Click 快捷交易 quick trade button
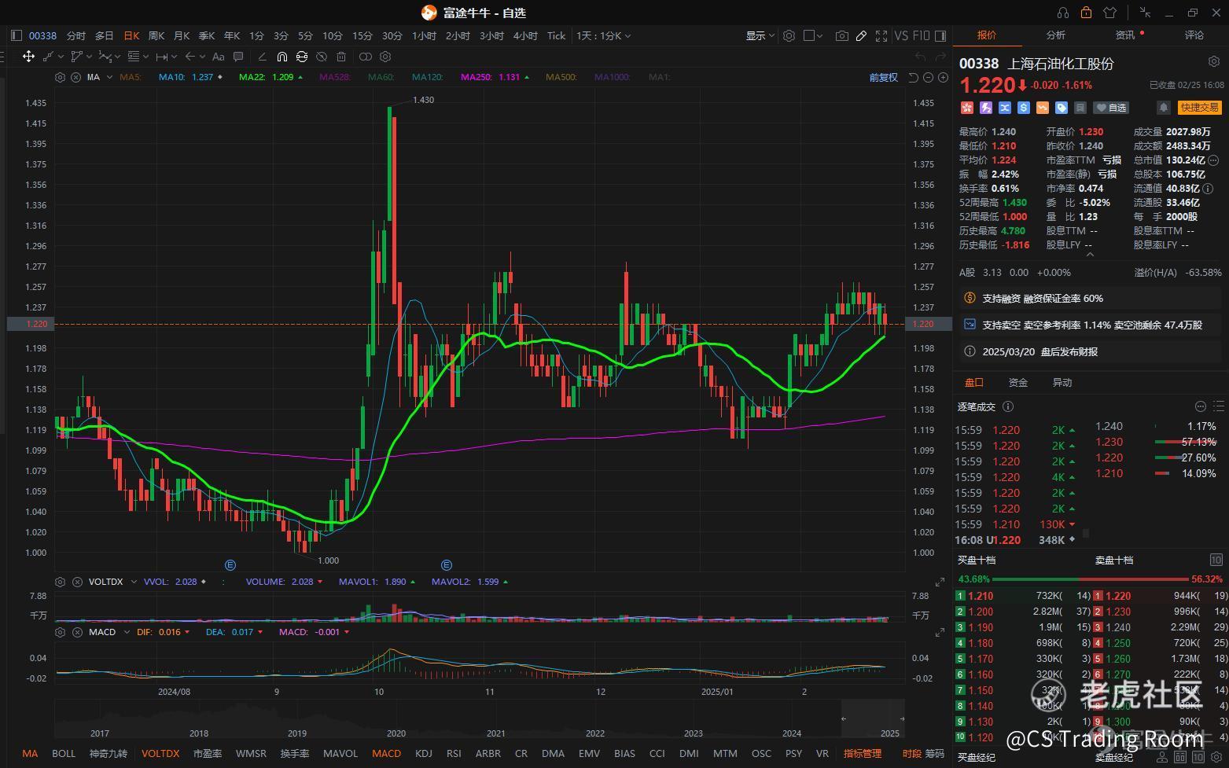 coord(1199,108)
